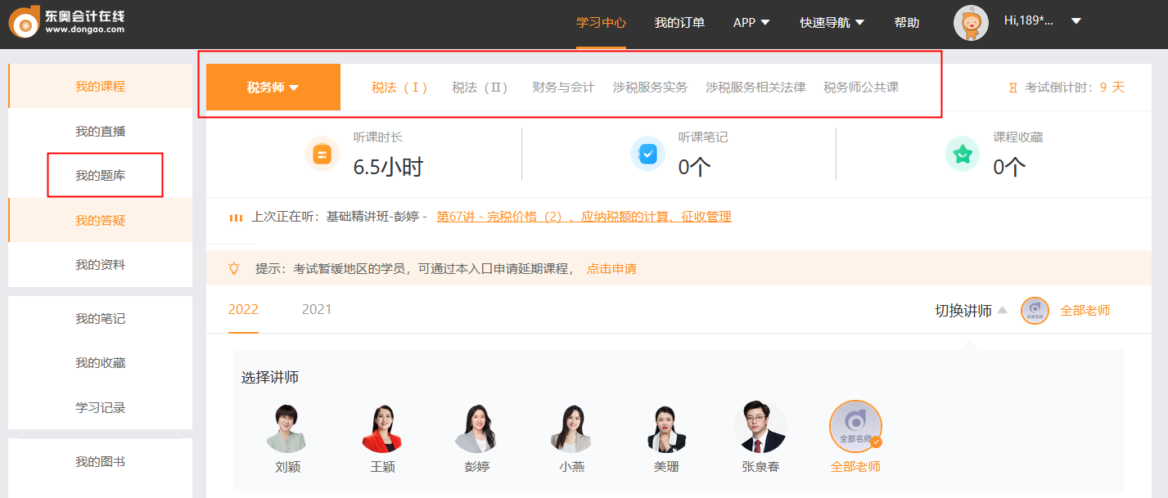Expand the 快速导航 dropdown
This screenshot has width=1168, height=498.
click(832, 23)
